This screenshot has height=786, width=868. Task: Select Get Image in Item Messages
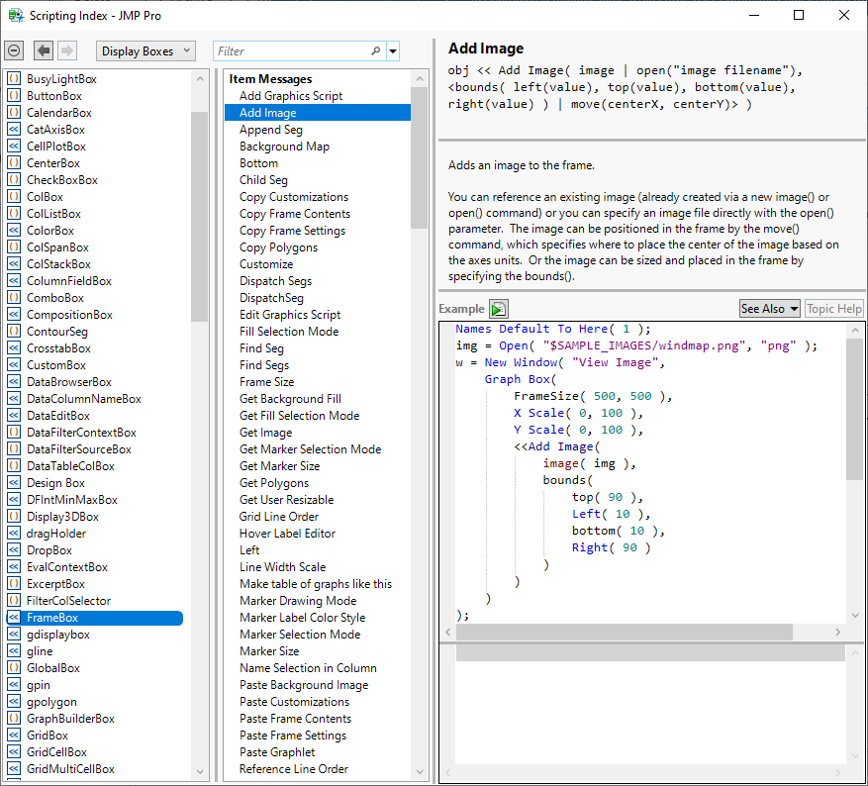[x=265, y=433]
